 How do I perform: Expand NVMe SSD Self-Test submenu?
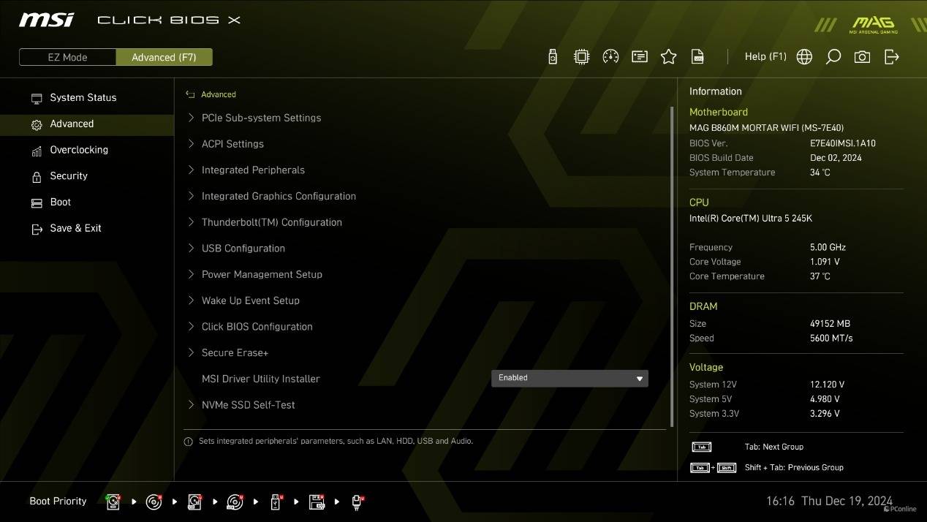coord(248,405)
